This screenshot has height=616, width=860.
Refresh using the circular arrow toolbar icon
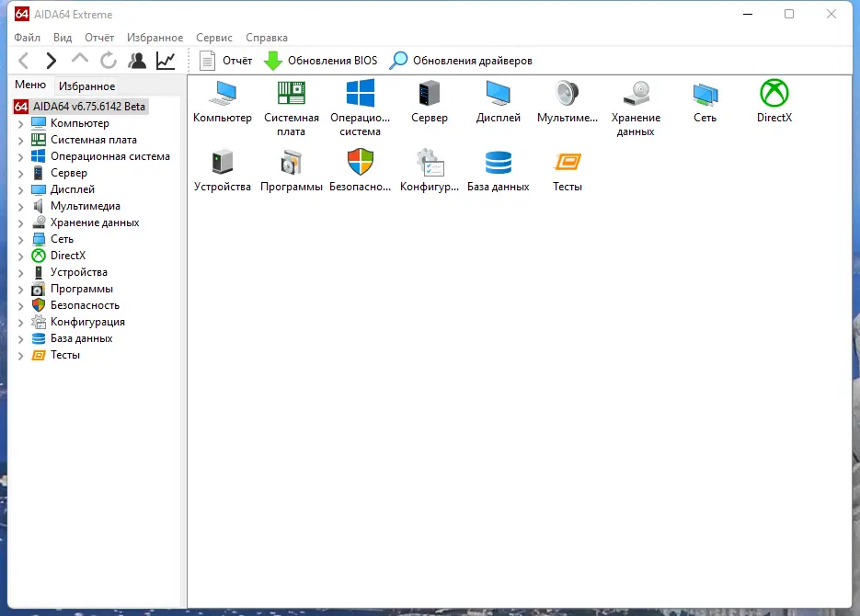(x=108, y=61)
